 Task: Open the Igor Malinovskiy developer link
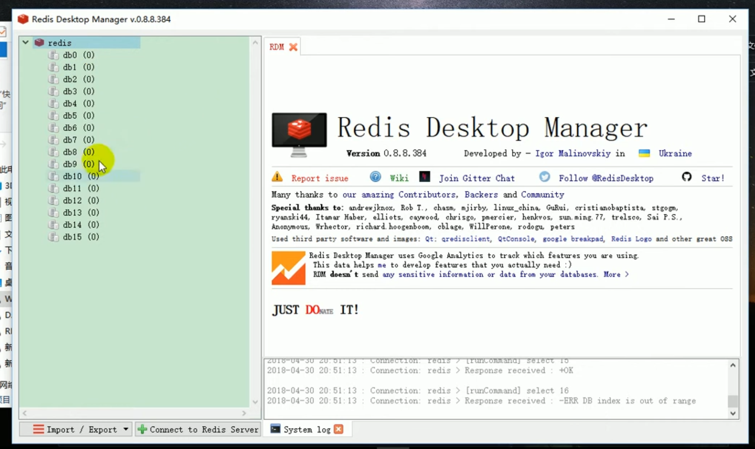[x=573, y=153]
